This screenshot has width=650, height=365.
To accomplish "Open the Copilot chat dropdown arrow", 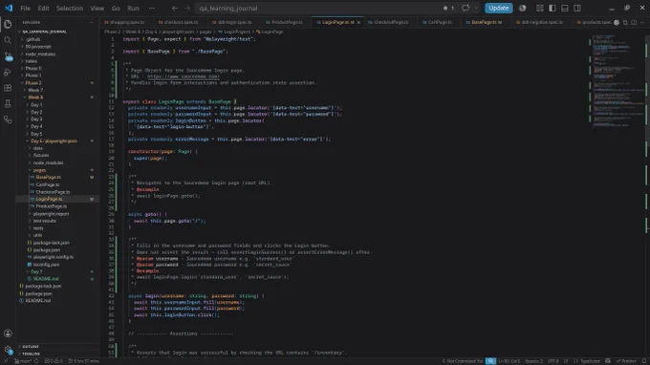I will pyautogui.click(x=475, y=8).
